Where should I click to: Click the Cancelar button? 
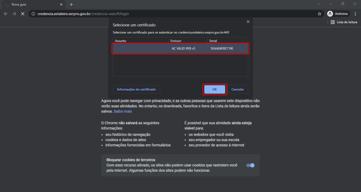(x=237, y=89)
